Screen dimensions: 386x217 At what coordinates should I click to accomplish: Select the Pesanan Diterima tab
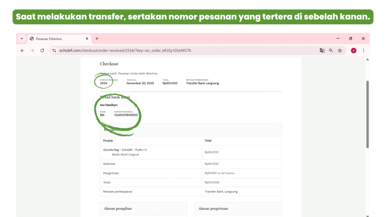[57, 39]
